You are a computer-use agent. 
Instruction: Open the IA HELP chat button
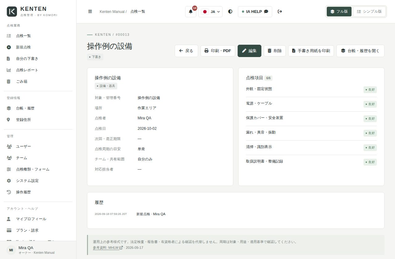(255, 12)
